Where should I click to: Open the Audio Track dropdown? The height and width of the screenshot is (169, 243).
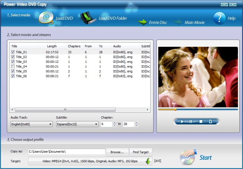(32, 124)
